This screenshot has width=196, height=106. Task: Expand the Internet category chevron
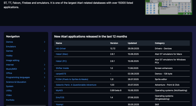(45, 65)
